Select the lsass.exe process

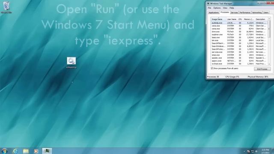click(x=239, y=38)
